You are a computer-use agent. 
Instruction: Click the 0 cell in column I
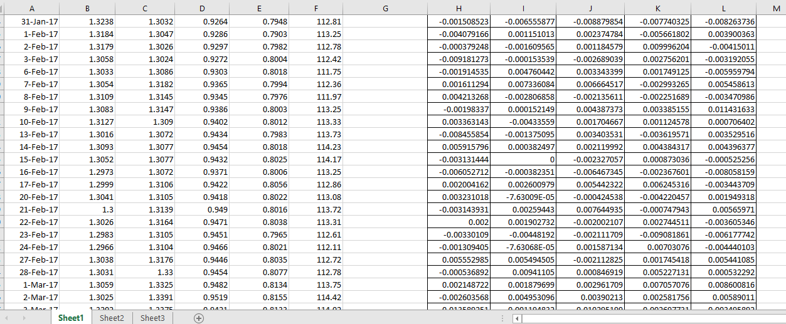[x=523, y=159]
